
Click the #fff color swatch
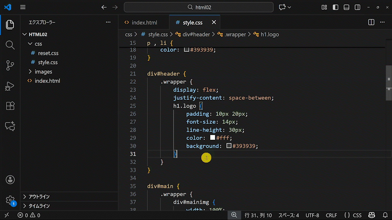click(x=212, y=138)
